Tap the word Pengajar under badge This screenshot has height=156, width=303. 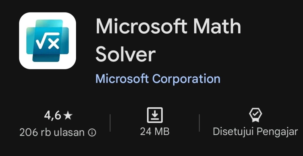(277, 132)
